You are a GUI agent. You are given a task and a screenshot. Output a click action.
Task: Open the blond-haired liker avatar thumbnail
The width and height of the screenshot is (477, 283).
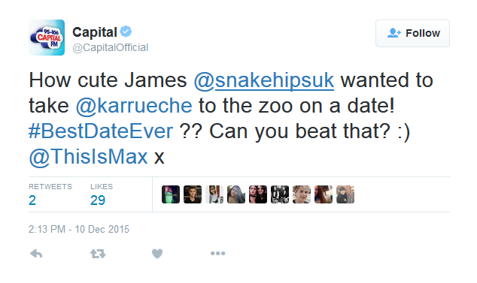pyautogui.click(x=302, y=194)
